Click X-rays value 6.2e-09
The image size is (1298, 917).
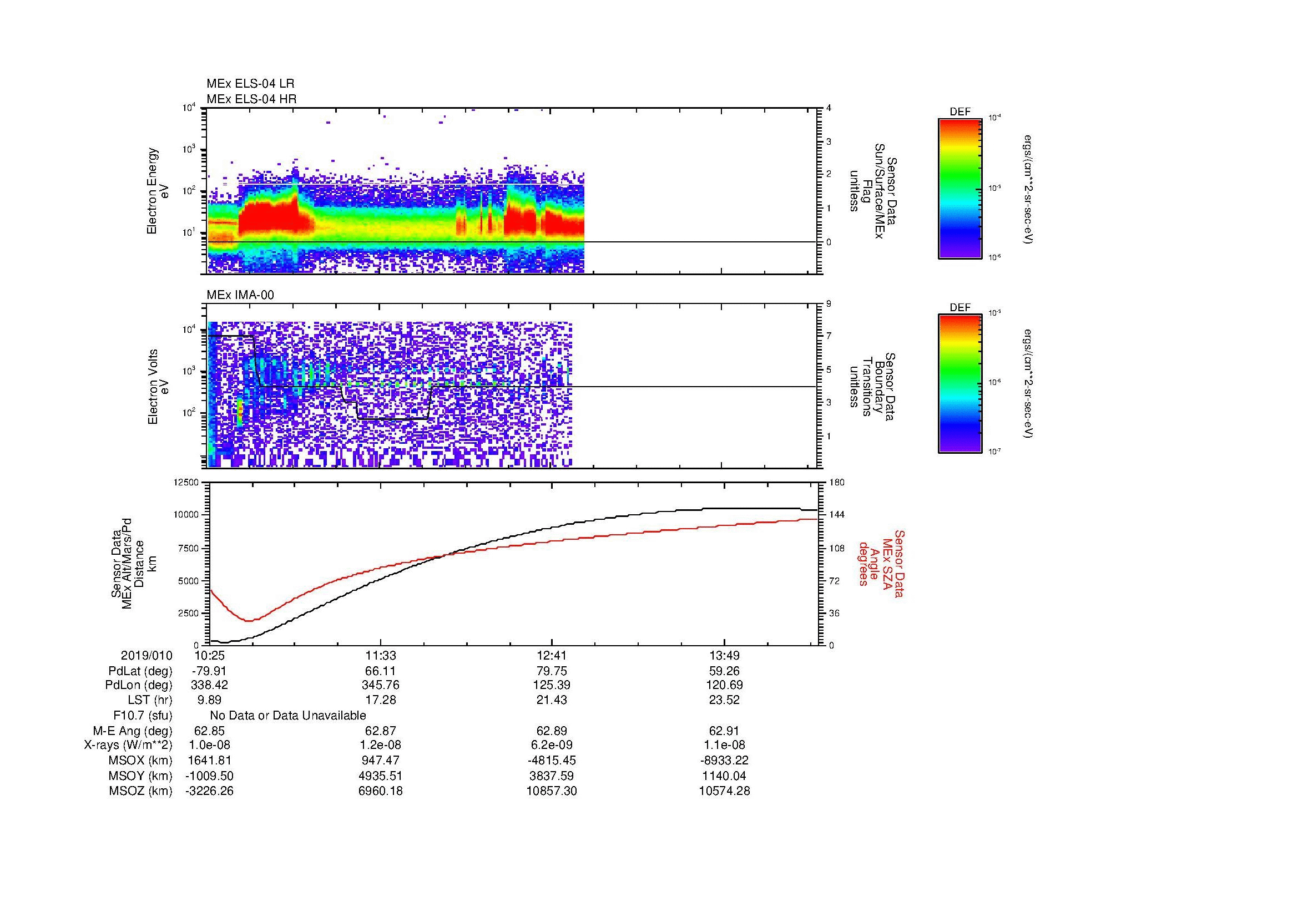point(552,746)
